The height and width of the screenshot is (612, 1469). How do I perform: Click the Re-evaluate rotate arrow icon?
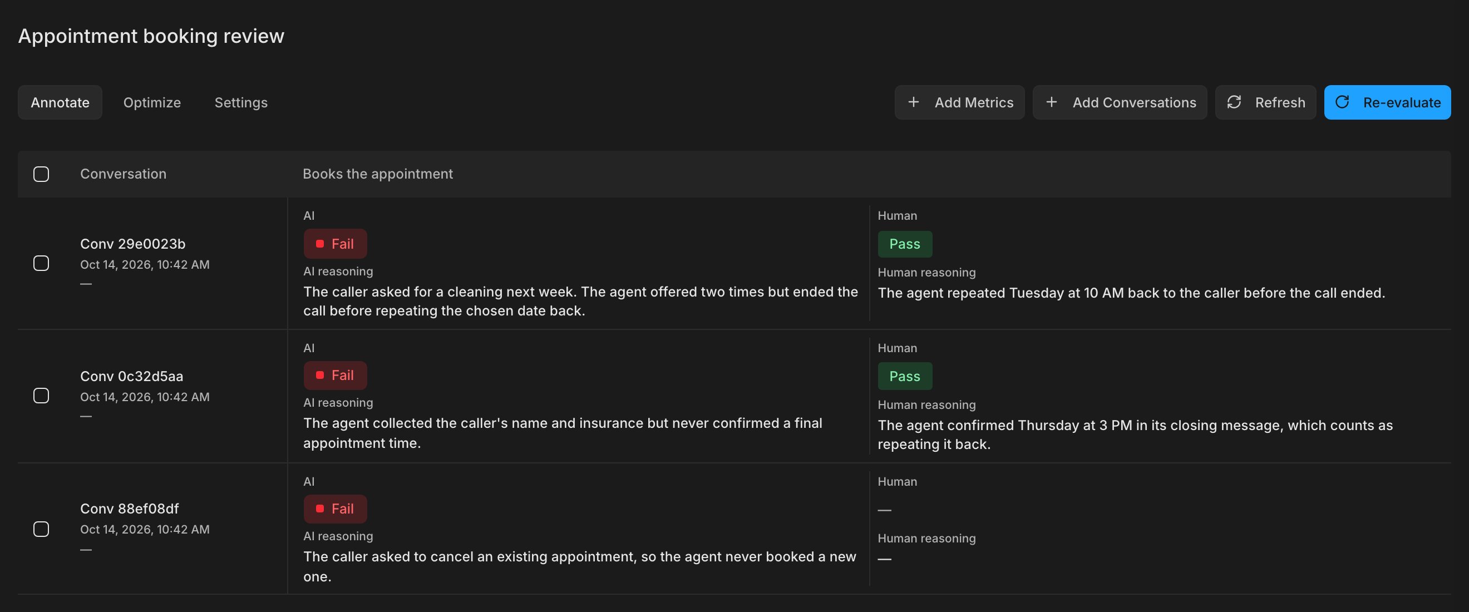pyautogui.click(x=1342, y=102)
